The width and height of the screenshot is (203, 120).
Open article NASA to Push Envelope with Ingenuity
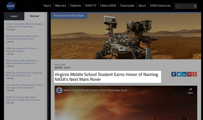[x=24, y=87]
